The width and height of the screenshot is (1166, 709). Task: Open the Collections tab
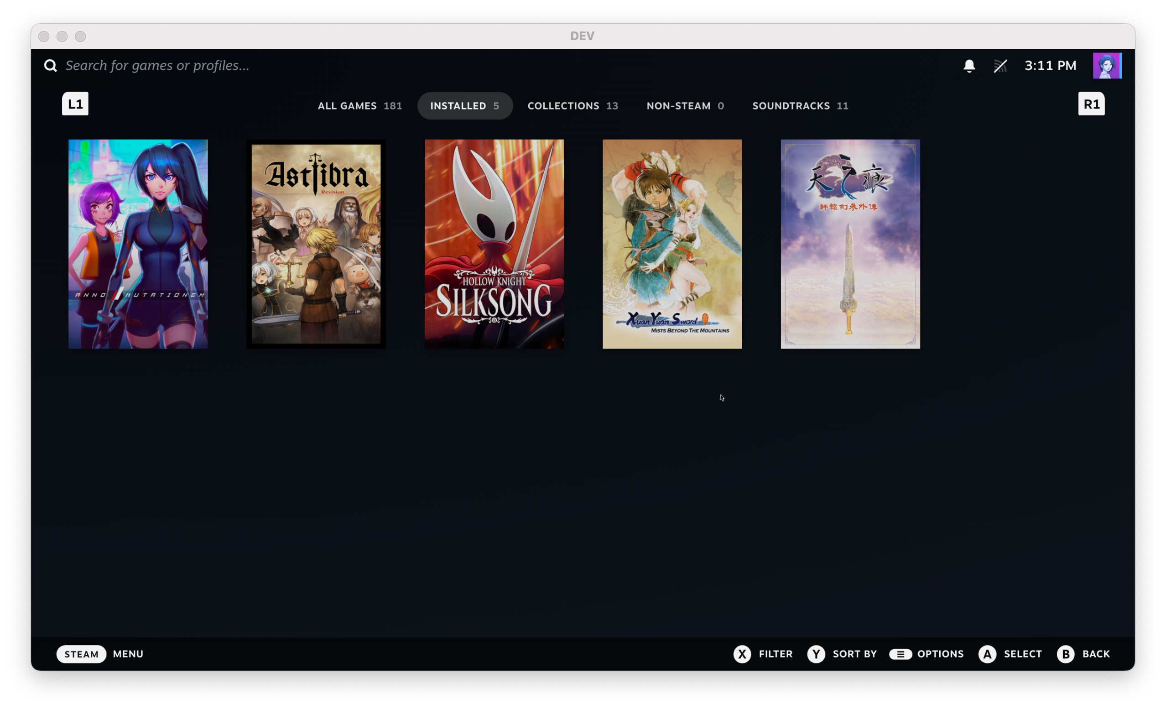point(573,105)
